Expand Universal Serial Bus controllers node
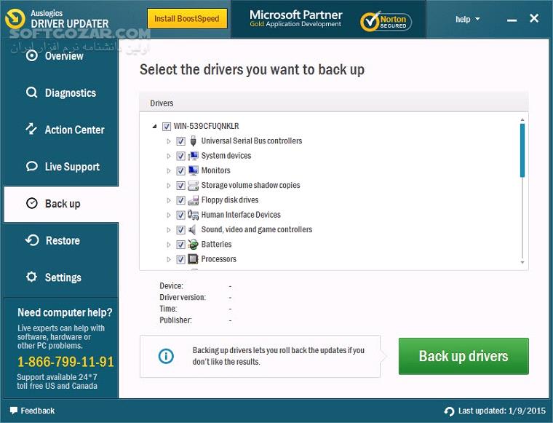The height and width of the screenshot is (423, 553). click(169, 141)
